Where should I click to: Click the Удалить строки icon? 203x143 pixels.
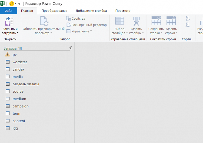tap(171, 21)
